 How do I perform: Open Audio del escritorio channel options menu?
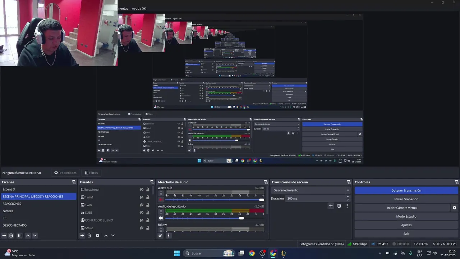(161, 212)
